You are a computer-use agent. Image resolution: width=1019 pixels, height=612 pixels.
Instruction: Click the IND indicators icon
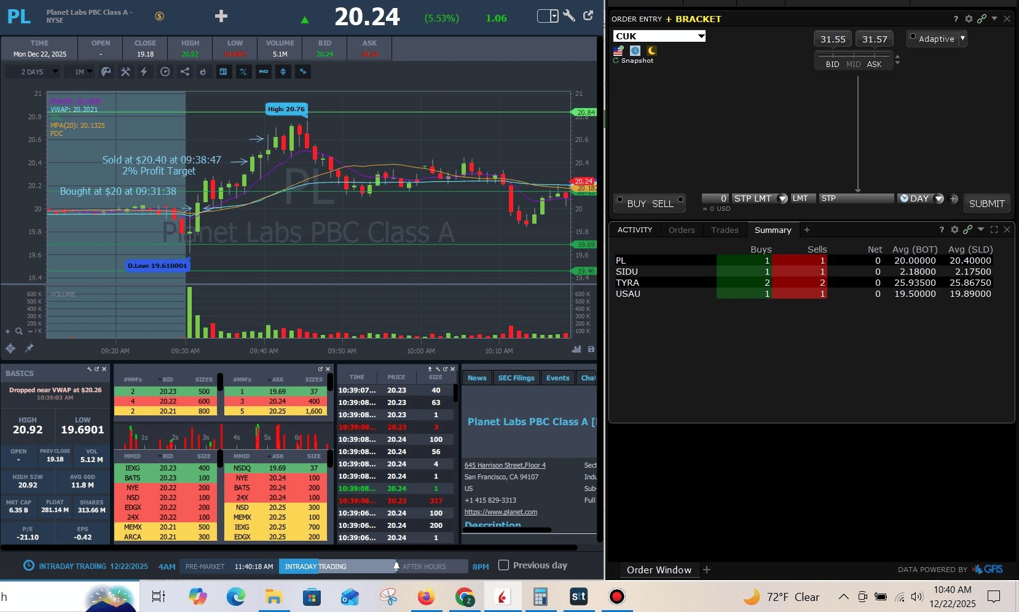tap(264, 72)
